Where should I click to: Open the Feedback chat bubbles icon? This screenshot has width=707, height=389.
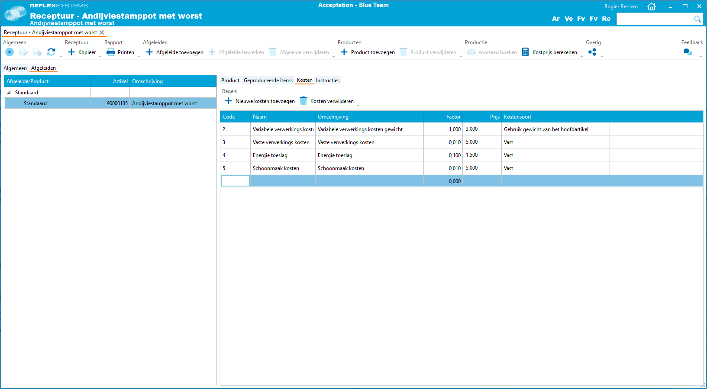[x=688, y=52]
